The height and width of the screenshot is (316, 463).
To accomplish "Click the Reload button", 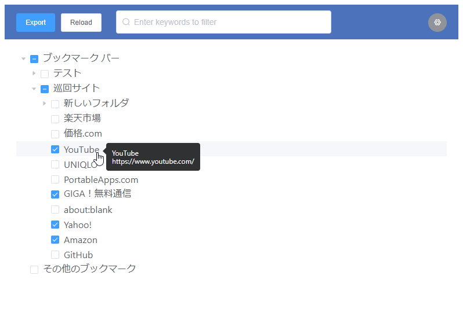I will pos(81,23).
